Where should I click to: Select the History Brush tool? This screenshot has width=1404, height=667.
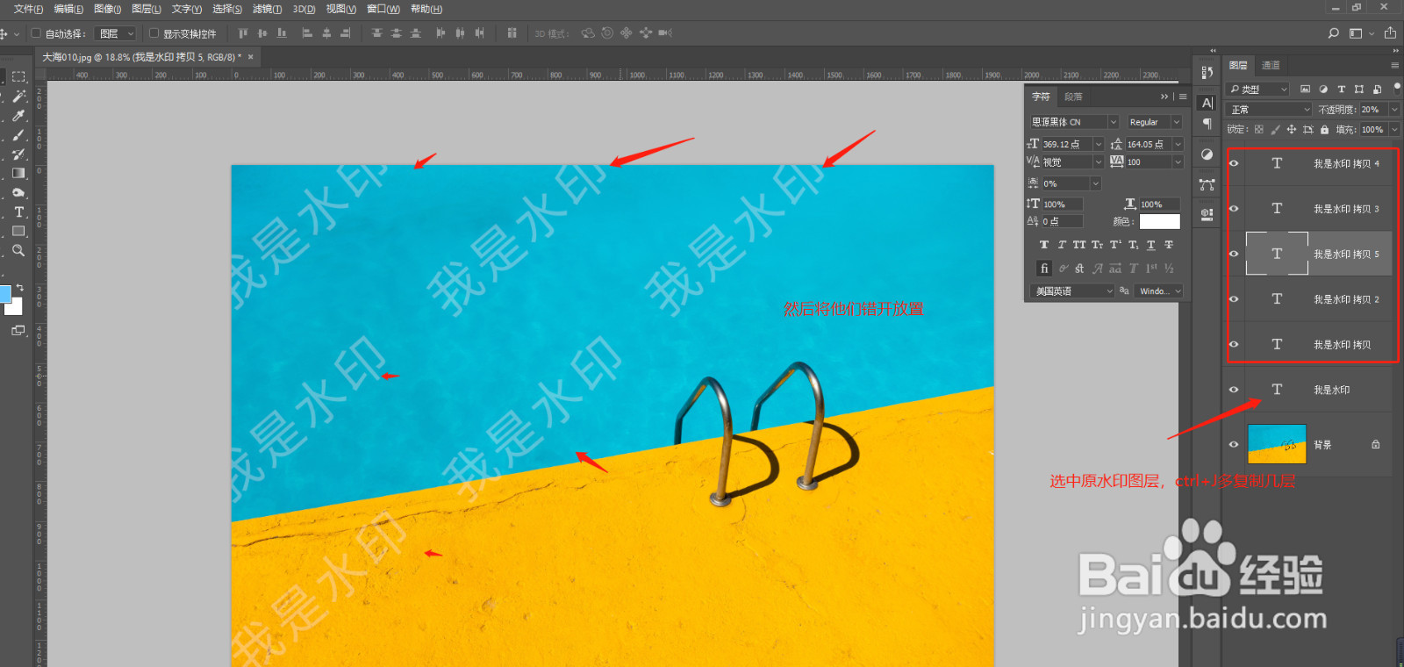coord(18,154)
